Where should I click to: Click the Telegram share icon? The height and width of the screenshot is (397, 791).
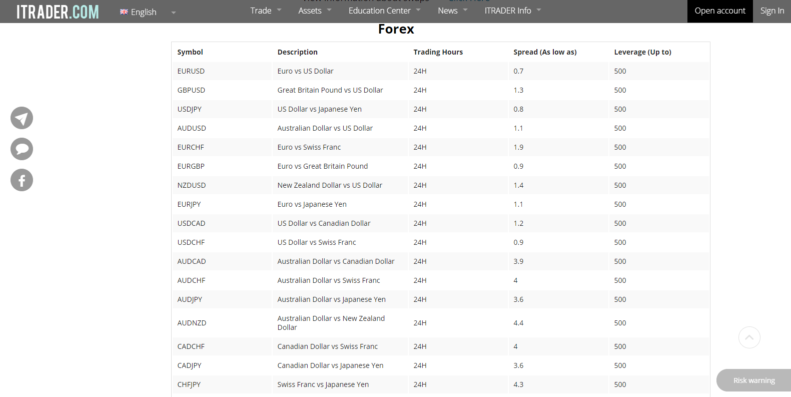coord(22,118)
